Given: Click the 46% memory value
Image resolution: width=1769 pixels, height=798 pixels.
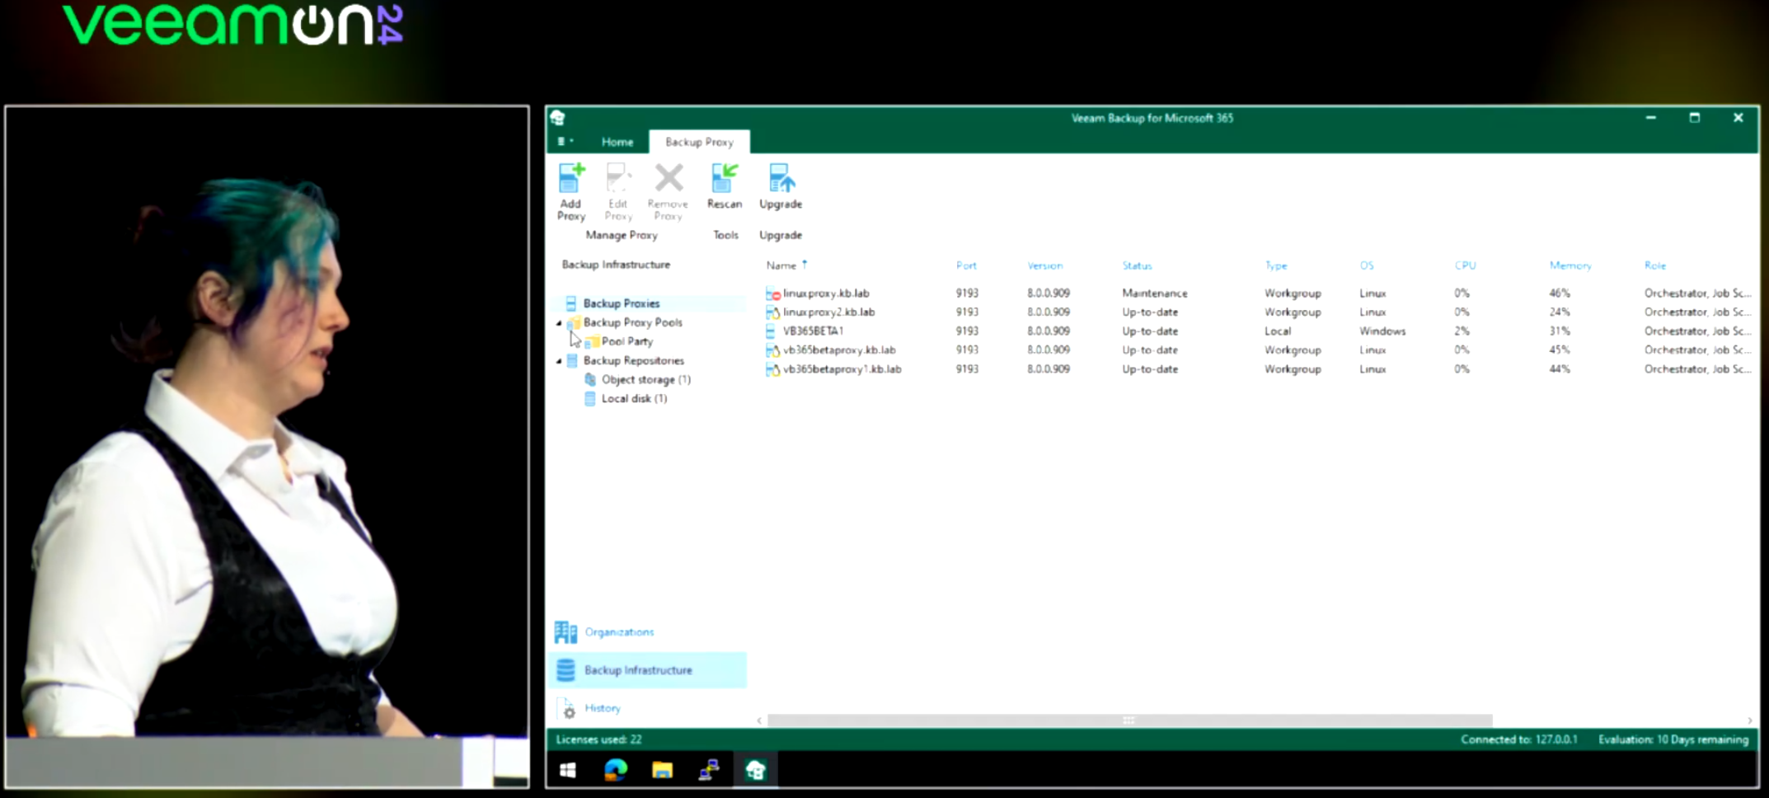Looking at the screenshot, I should [x=1559, y=293].
